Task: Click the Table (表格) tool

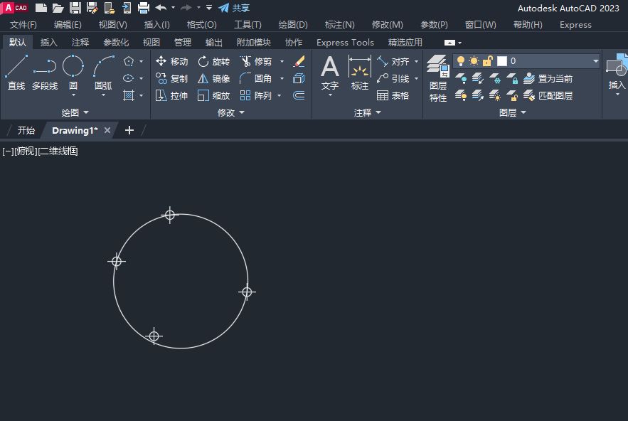Action: click(393, 95)
